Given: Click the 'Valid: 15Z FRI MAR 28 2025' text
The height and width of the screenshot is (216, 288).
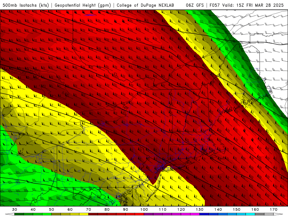Looking at the screenshot, I should pyautogui.click(x=253, y=5).
